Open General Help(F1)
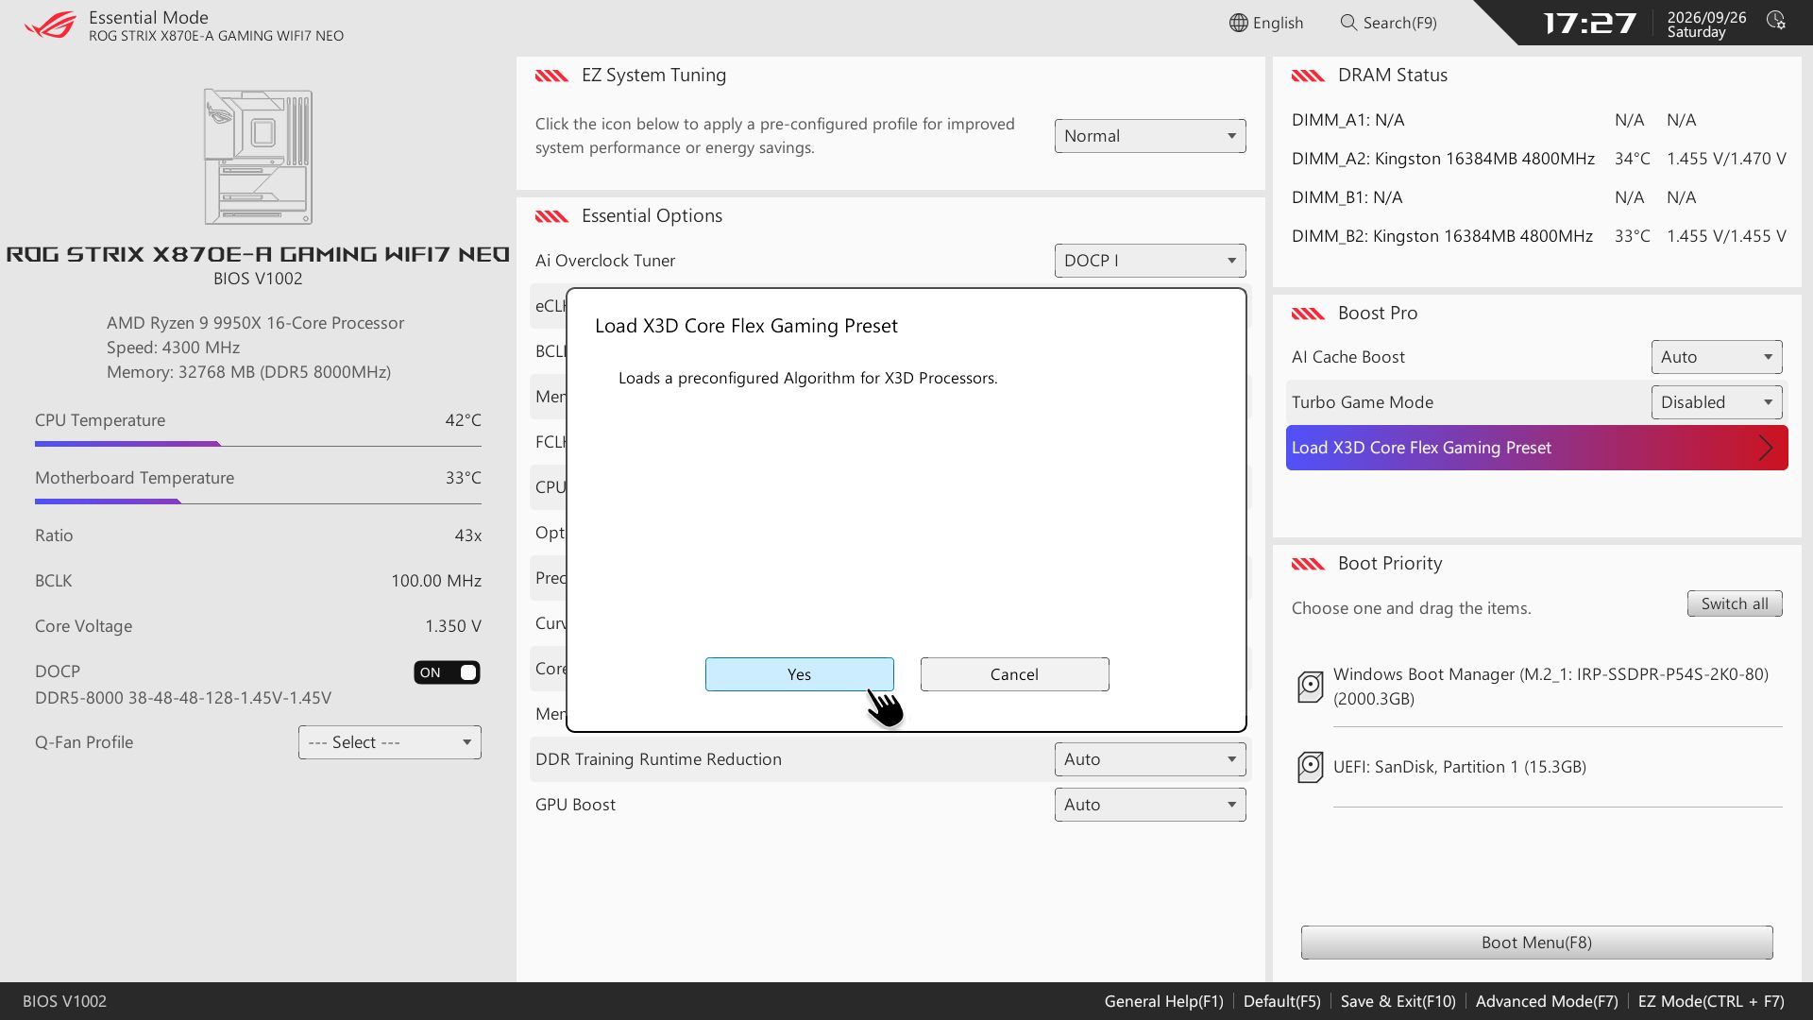 (1163, 1001)
